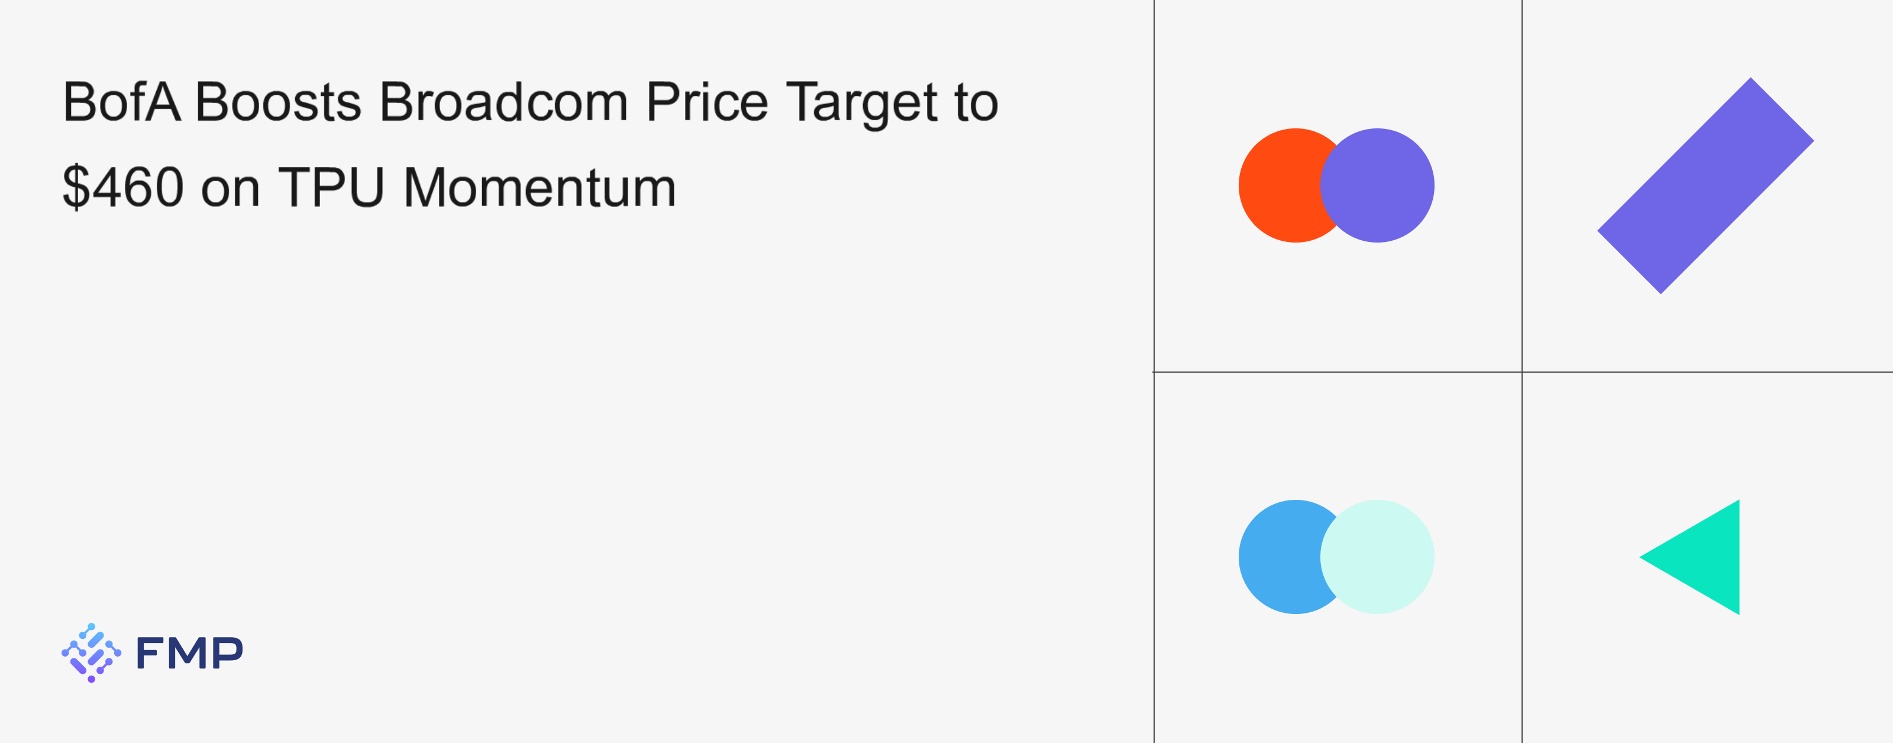The height and width of the screenshot is (743, 1893).
Task: Click the orange circle shape
Action: point(1278,185)
